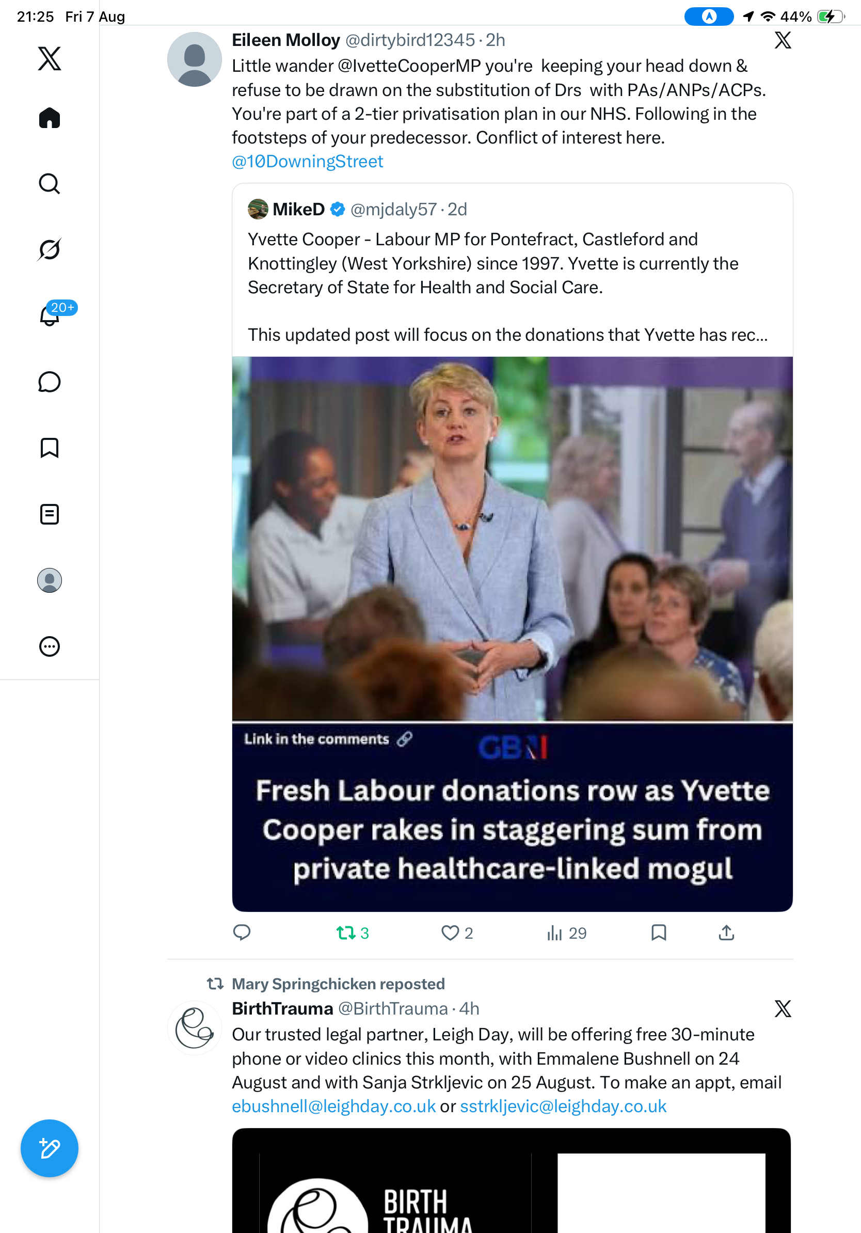The image size is (861, 1233).
Task: Open the Yvette Cooper GBN article image
Action: pyautogui.click(x=512, y=634)
